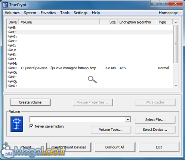Viewport: 185px width, 160px height.
Task: Open the Tools menu
Action: coord(65,13)
